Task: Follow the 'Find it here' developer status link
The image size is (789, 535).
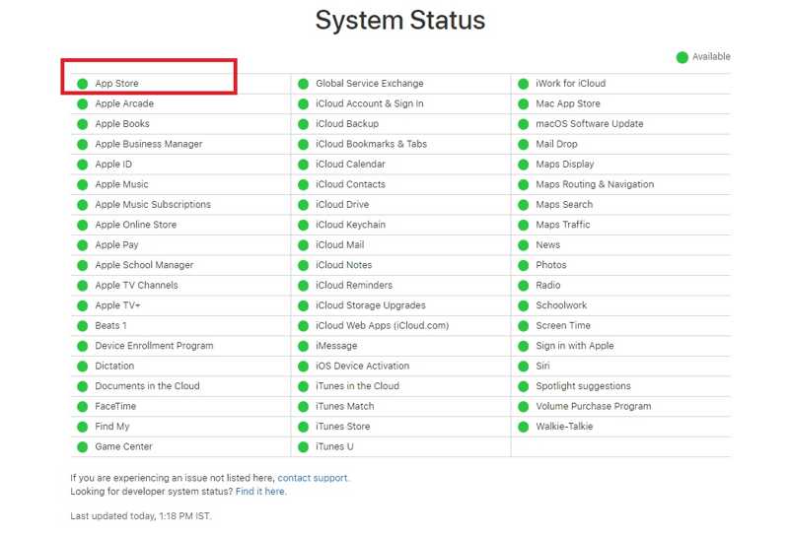Action: pyautogui.click(x=260, y=492)
